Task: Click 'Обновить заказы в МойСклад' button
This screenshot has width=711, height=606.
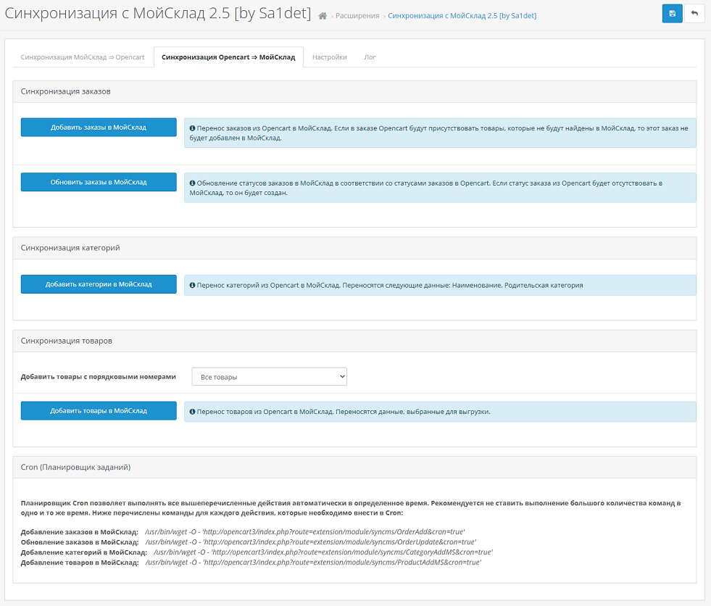Action: [x=99, y=182]
